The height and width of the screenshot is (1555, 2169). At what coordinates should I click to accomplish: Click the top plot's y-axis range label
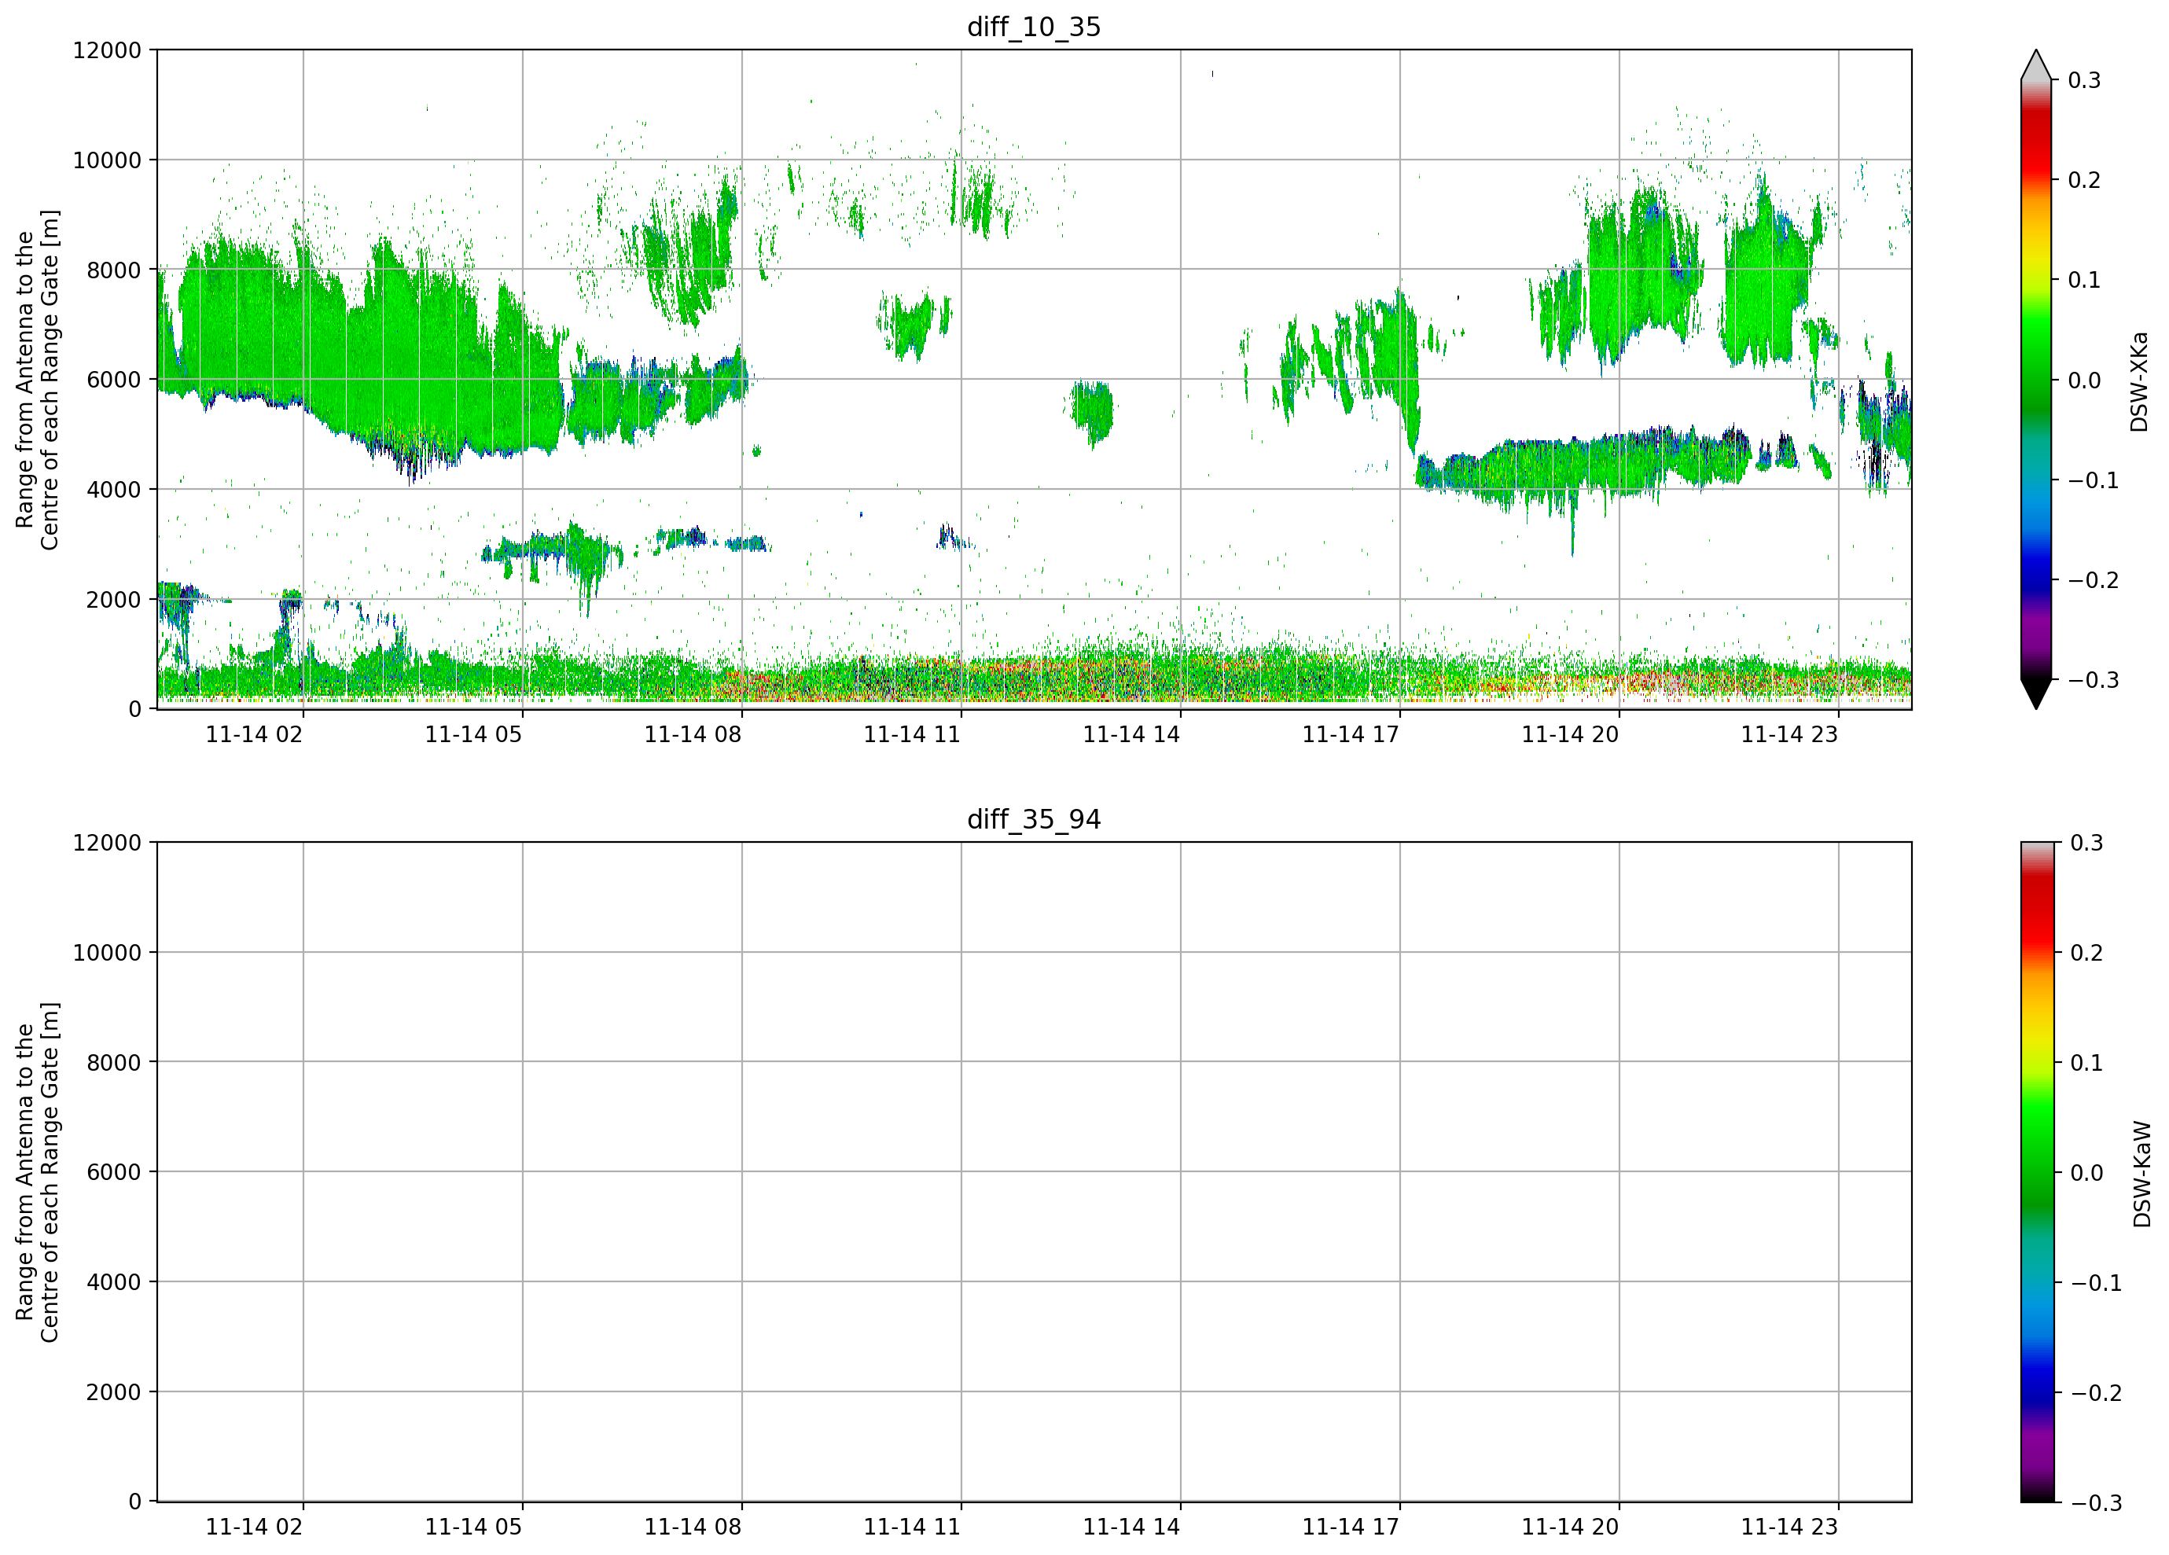(37, 380)
